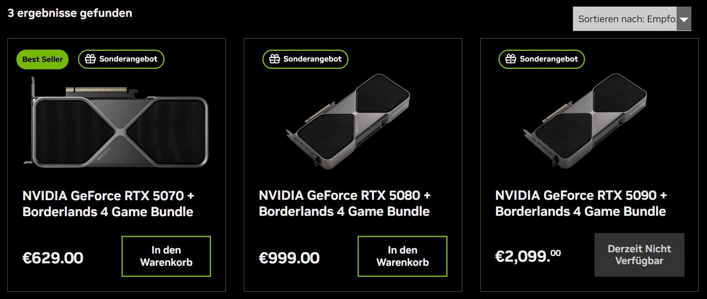
Task: Click the €2,099 price on the RTX 5090 card
Action: click(528, 256)
